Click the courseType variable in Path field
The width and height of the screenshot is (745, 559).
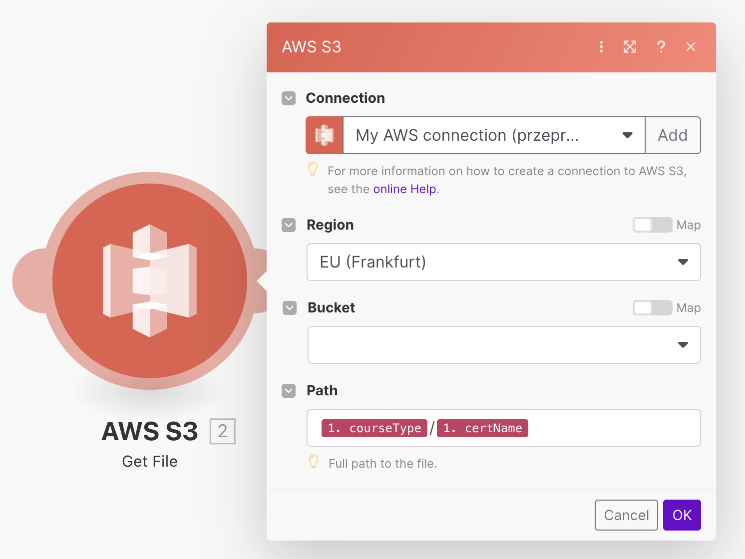pyautogui.click(x=374, y=428)
